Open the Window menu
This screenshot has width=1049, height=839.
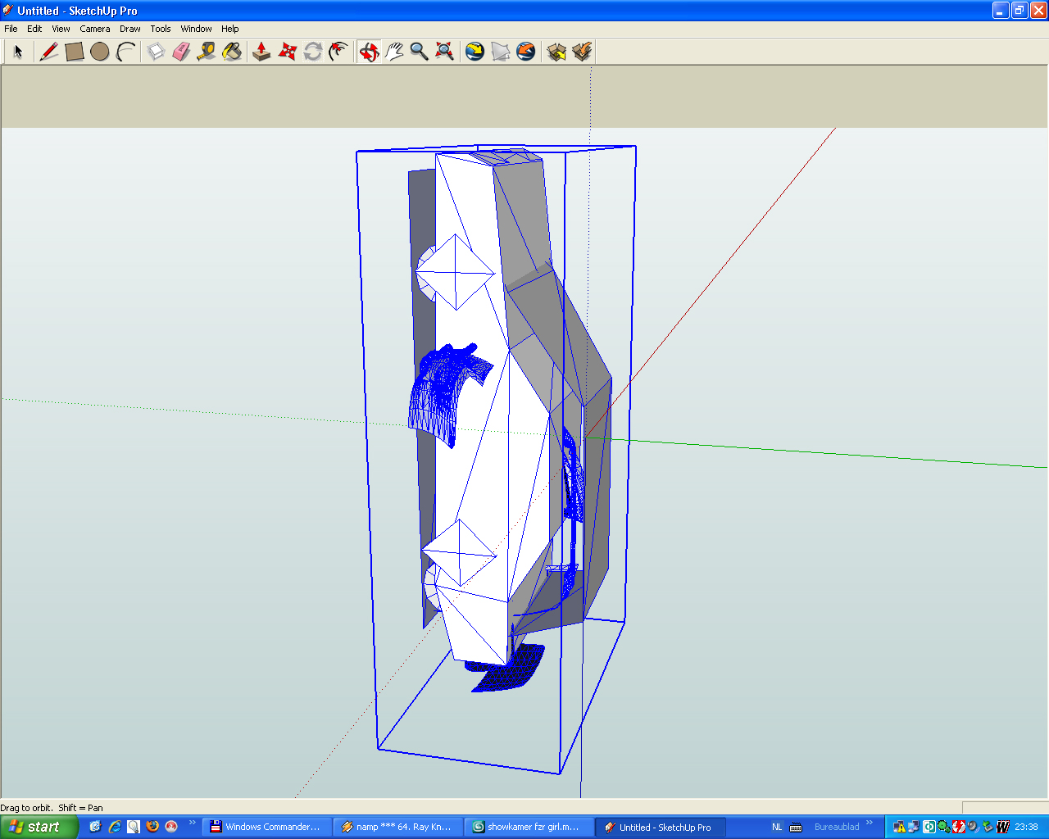[197, 29]
